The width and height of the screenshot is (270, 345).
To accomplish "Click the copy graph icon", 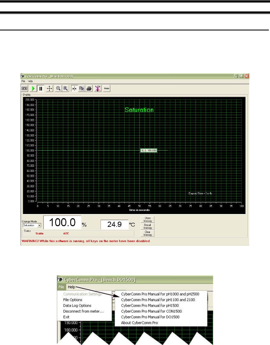I will (82, 89).
